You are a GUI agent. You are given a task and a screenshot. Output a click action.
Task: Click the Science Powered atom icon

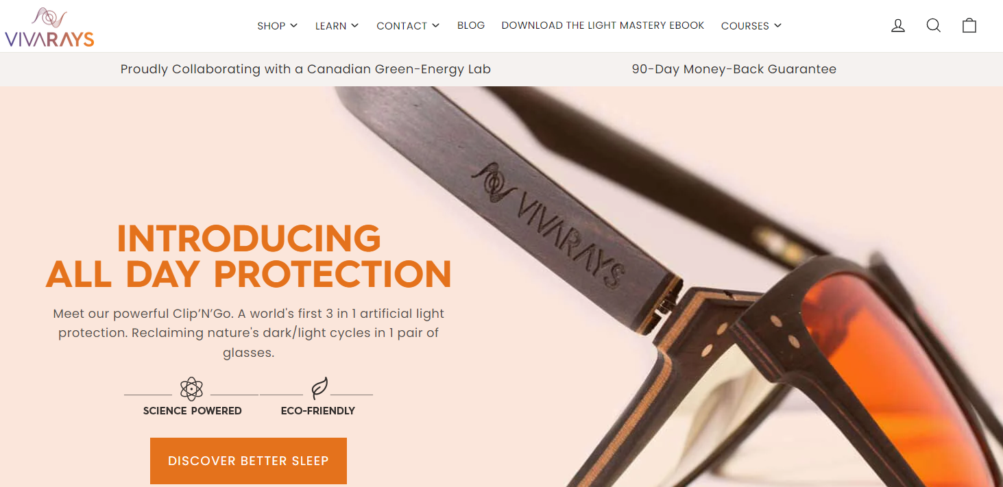(x=191, y=388)
